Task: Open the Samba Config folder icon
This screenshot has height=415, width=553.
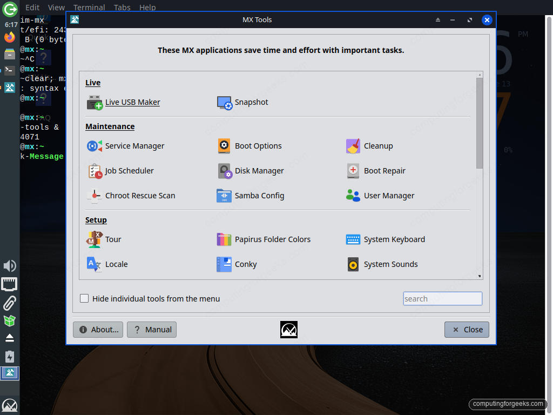Action: [224, 196]
